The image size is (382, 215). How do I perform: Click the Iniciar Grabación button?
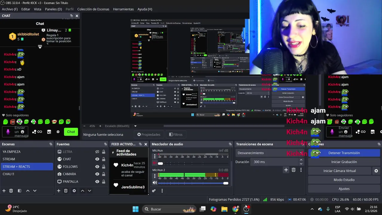pyautogui.click(x=344, y=162)
